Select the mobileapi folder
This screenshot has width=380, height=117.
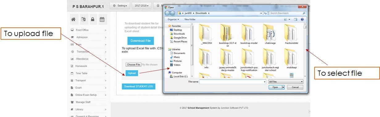pos(291,59)
